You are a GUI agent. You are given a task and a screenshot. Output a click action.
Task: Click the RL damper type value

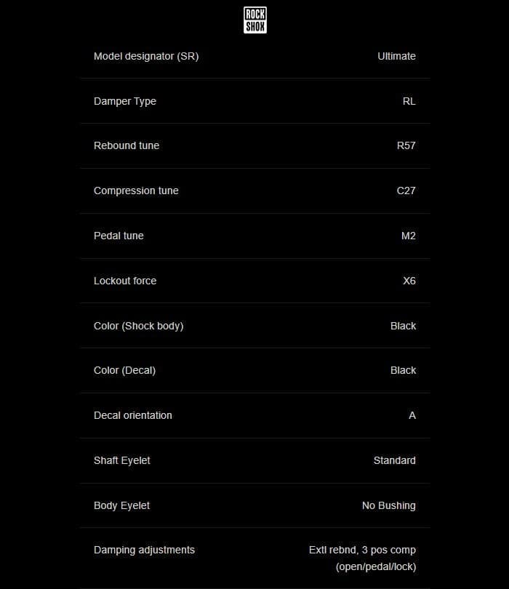click(409, 101)
